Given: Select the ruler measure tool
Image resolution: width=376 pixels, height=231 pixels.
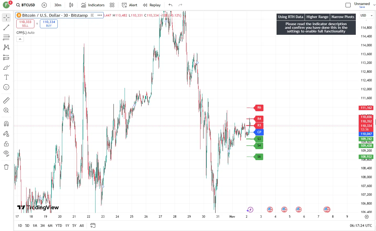Looking at the screenshot, I should (x=6, y=100).
